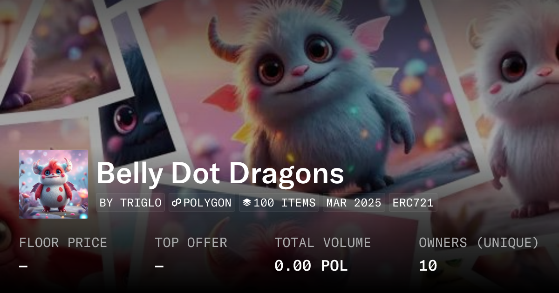The height and width of the screenshot is (293, 559).
Task: Select the POLYGON text label
Action: 208,203
